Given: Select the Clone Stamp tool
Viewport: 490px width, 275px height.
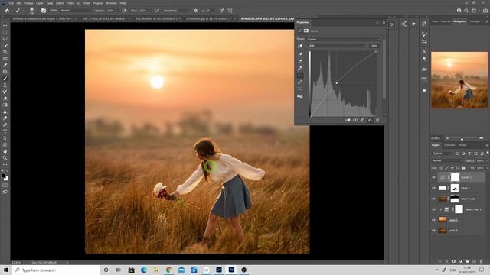Looking at the screenshot, I should (5, 85).
